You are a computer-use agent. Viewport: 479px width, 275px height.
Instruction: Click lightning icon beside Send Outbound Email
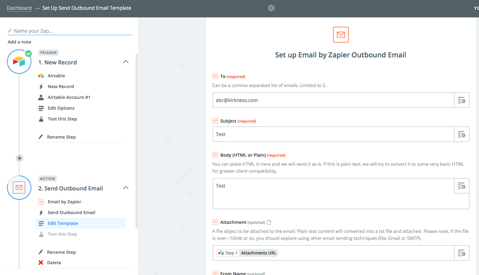pos(41,212)
